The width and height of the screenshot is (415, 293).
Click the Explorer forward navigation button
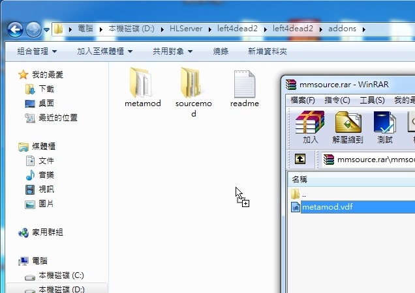tap(33, 29)
